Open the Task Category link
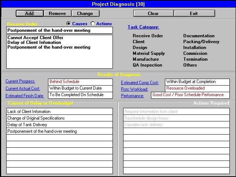This screenshot has height=177, width=236. coord(143,27)
